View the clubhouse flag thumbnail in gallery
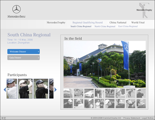Viewport: 155px width, 120px height. 68,93
